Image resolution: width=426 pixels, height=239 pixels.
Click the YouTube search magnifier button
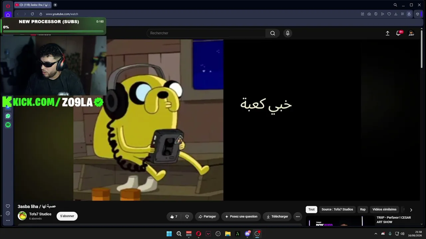pos(273,33)
